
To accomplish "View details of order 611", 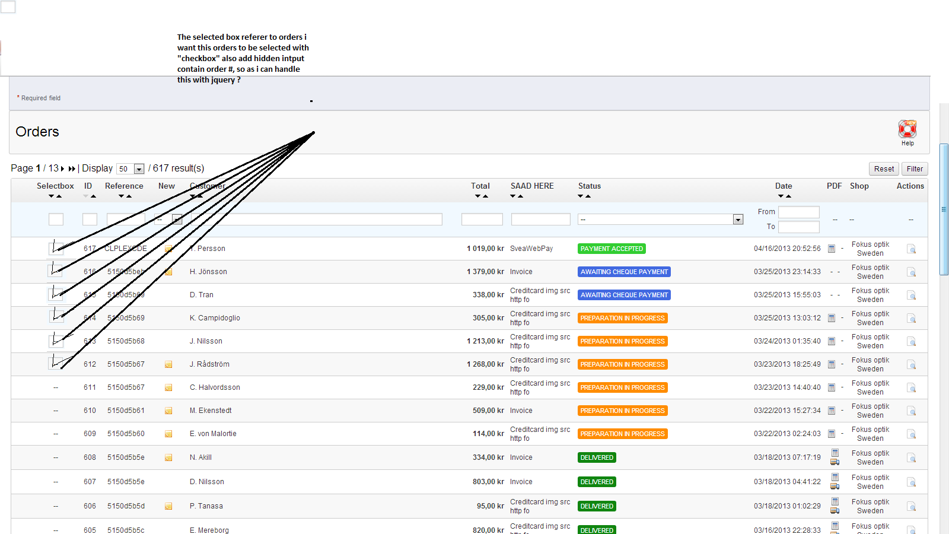I will pyautogui.click(x=911, y=388).
